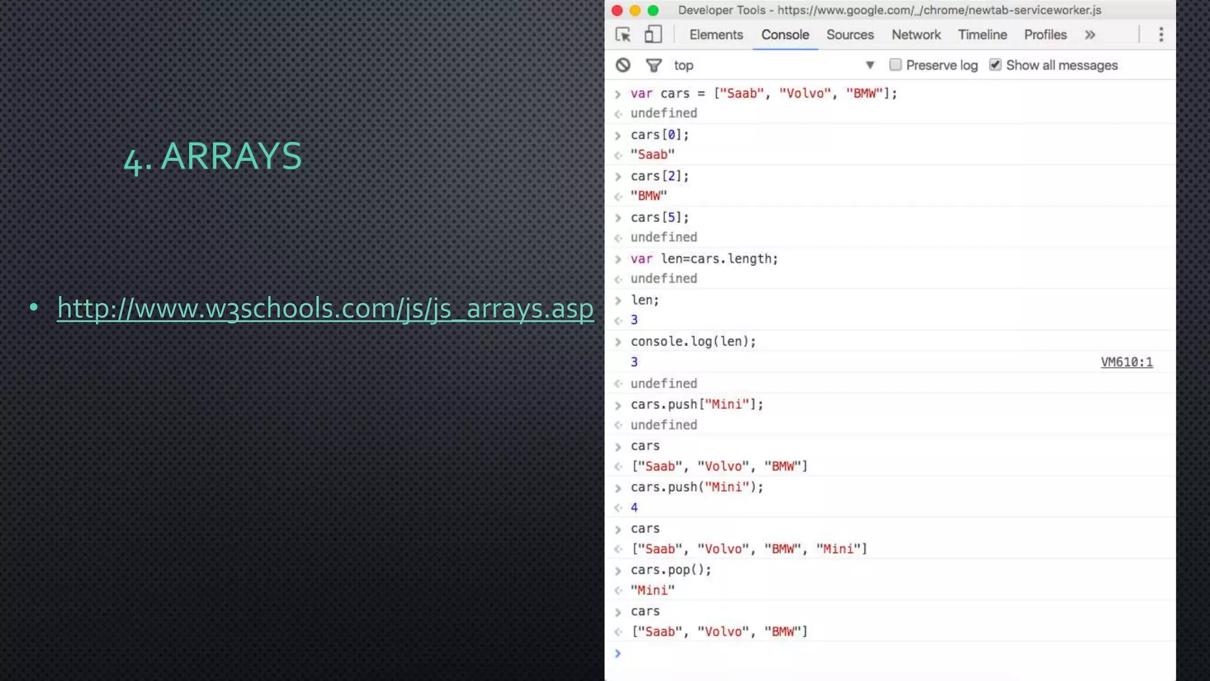
Task: Click the empty console prompt input line
Action: pyautogui.click(x=890, y=653)
